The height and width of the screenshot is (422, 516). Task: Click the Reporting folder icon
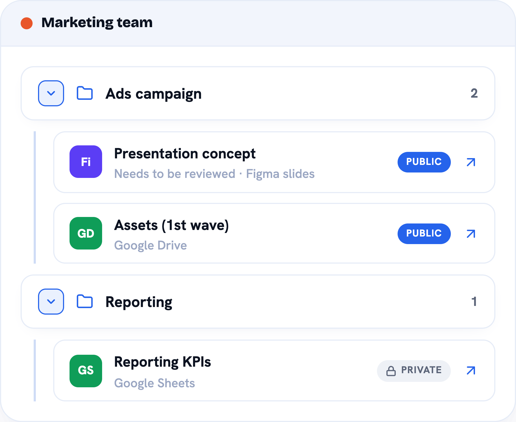(85, 302)
